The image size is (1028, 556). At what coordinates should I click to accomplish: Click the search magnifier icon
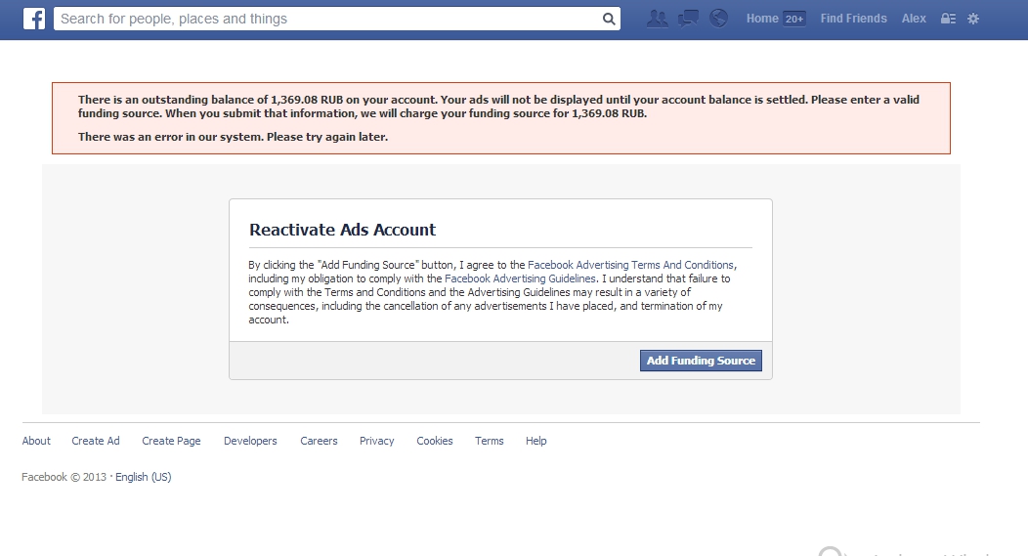(x=609, y=19)
